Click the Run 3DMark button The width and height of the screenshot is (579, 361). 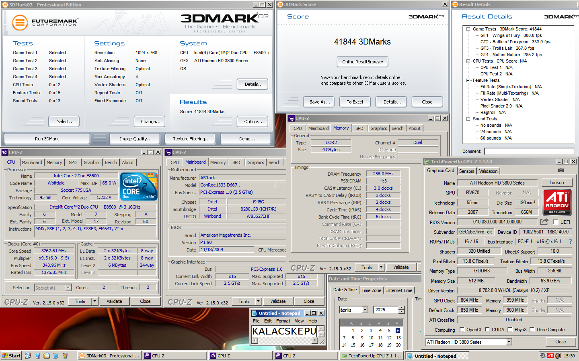[x=47, y=139]
